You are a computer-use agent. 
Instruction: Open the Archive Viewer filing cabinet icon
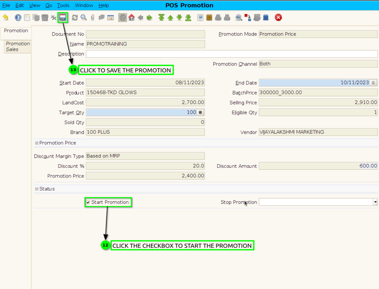(x=209, y=17)
